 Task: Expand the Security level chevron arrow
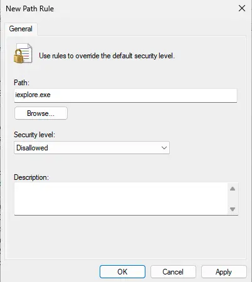click(x=164, y=148)
